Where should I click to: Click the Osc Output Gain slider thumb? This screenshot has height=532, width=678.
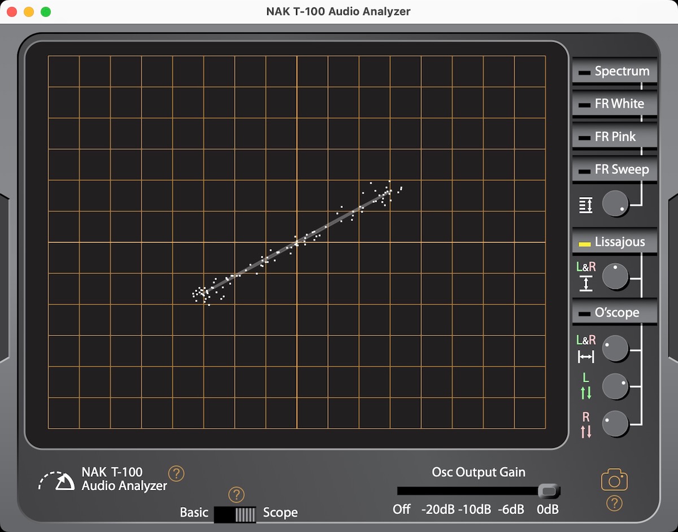[x=549, y=490]
